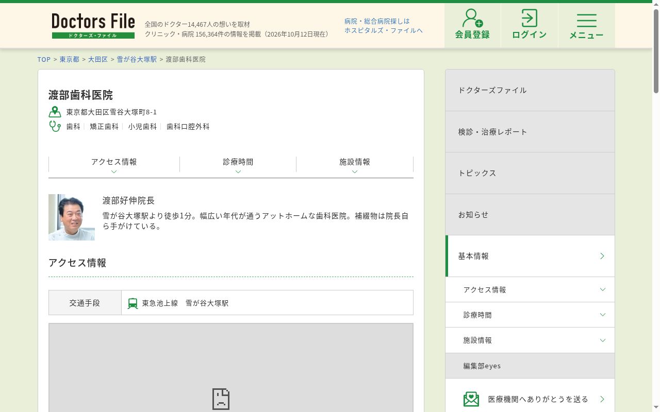The height and width of the screenshot is (412, 660).
Task: Click chevron beside sidebar 施設情報
Action: tap(603, 340)
